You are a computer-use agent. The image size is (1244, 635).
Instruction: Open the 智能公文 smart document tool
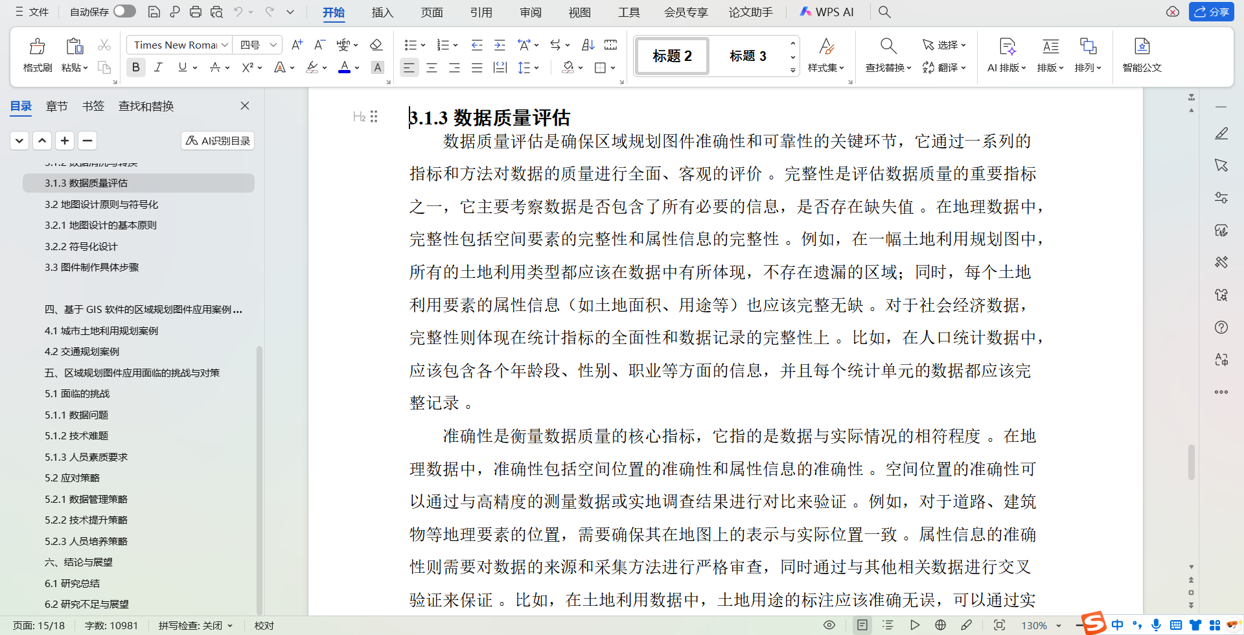[x=1142, y=55]
